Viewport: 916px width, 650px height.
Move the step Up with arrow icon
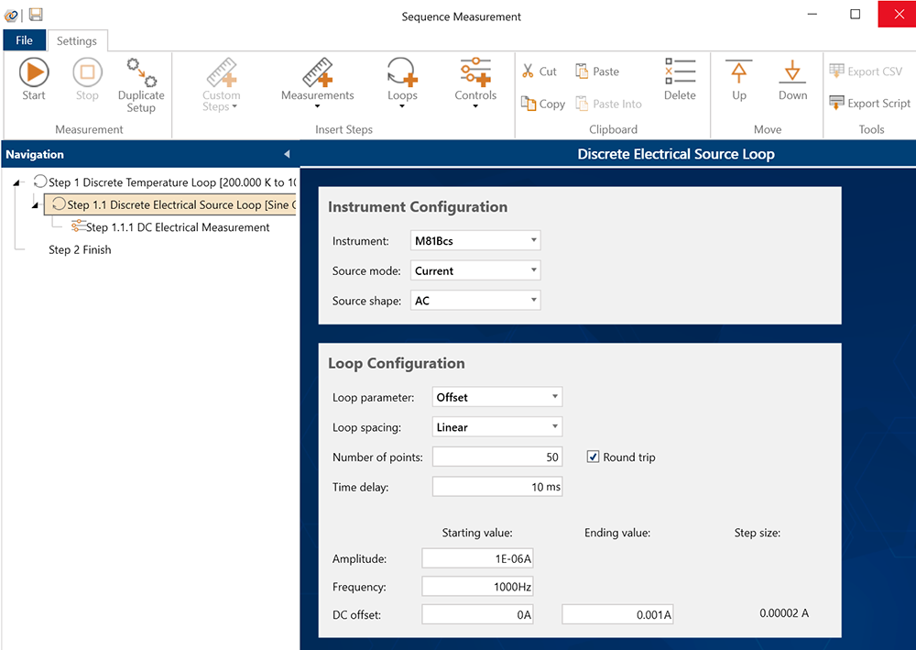[x=738, y=73]
